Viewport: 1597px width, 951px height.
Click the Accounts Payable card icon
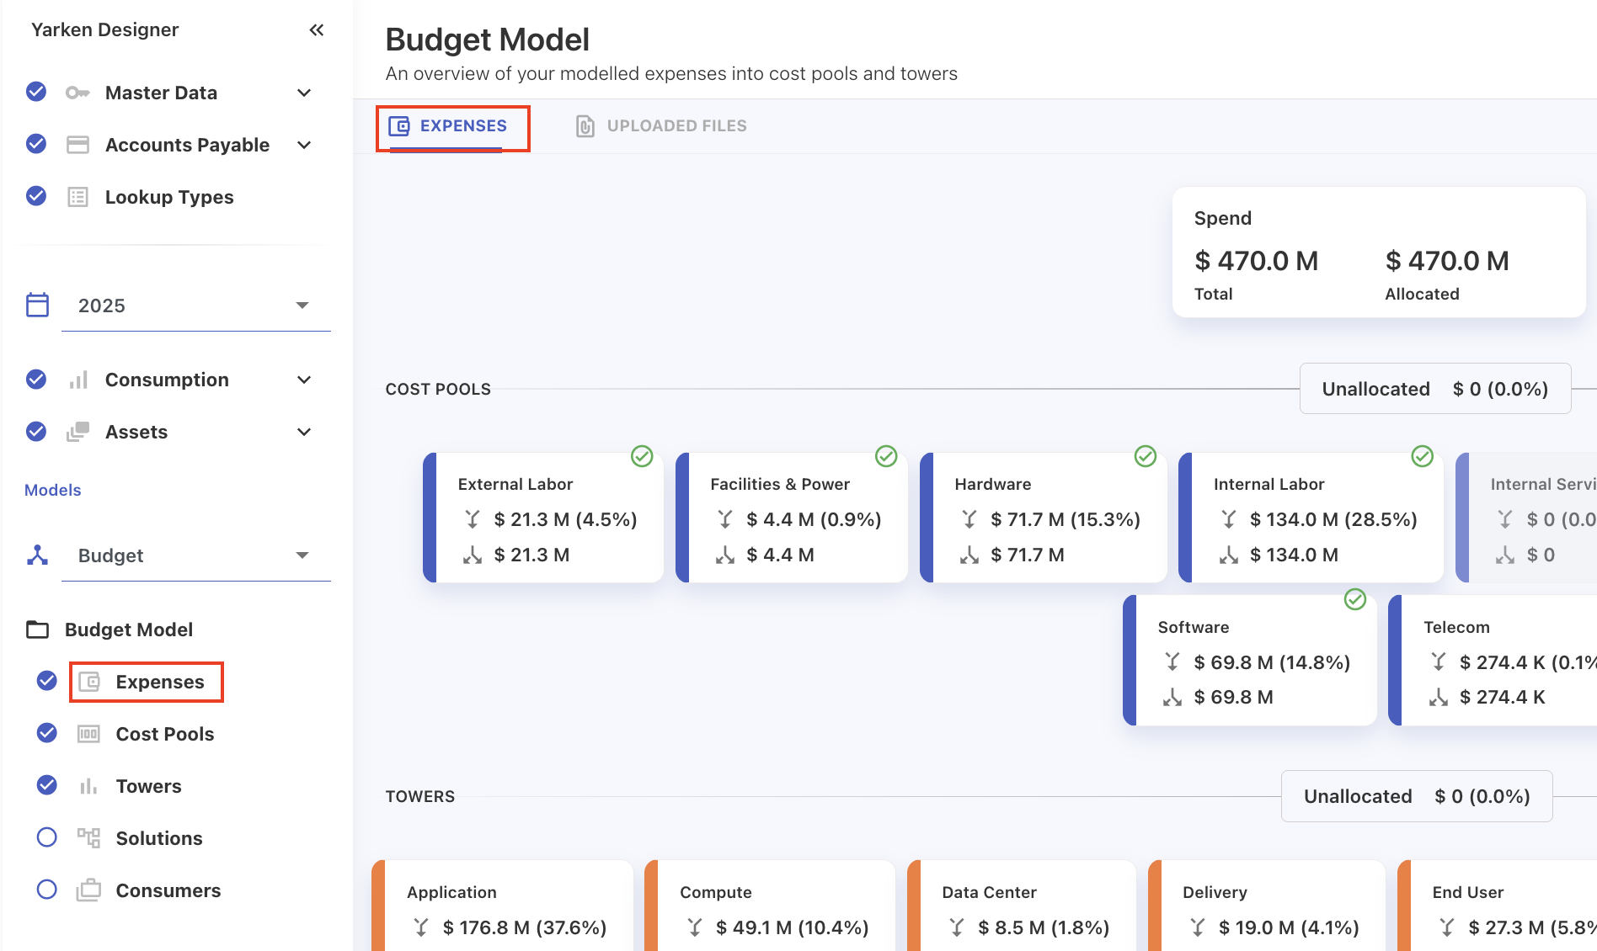77,145
